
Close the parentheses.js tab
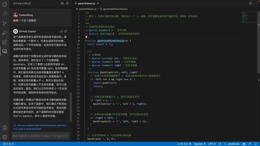point(98,3)
